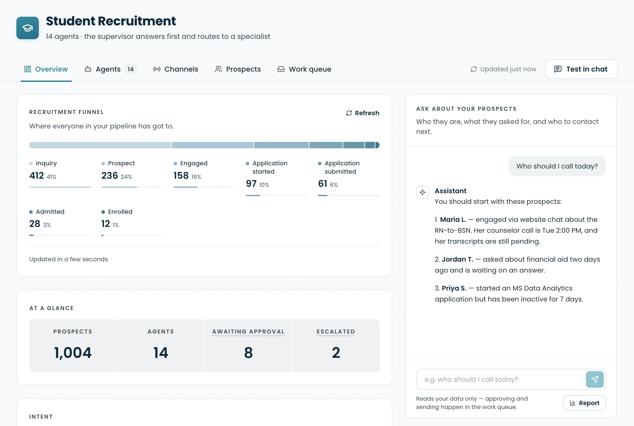Open the Agents tab

point(111,69)
